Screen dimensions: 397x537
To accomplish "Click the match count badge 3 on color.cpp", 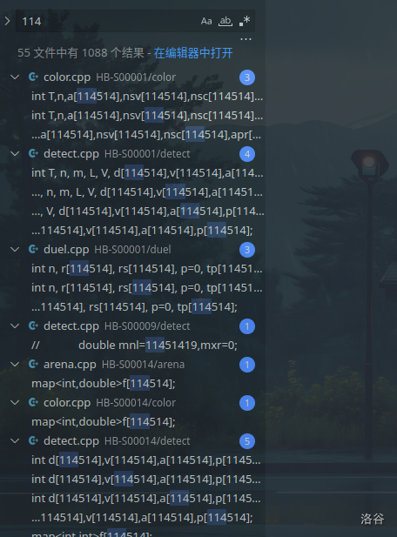I will click(247, 77).
